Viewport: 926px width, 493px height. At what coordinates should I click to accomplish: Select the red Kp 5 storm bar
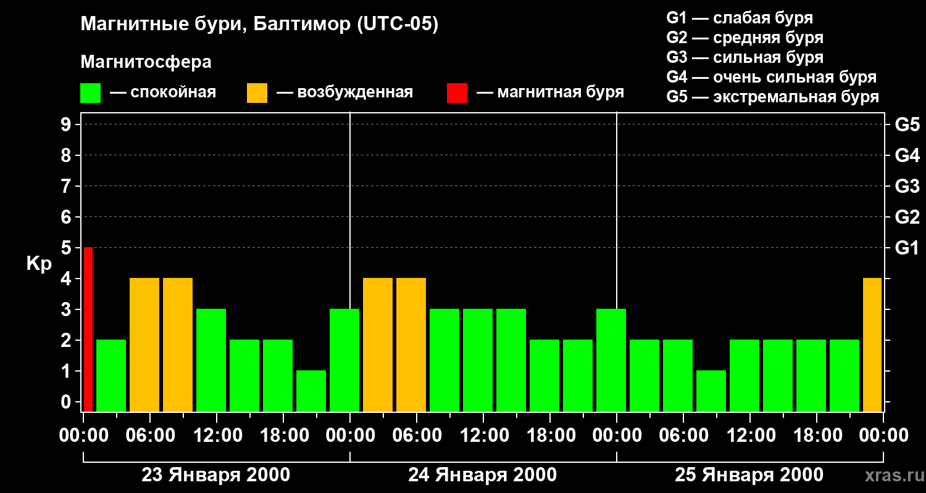pos(88,329)
